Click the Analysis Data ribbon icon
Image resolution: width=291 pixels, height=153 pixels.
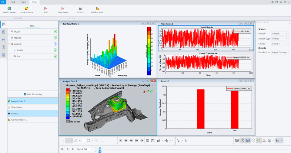tap(26, 10)
